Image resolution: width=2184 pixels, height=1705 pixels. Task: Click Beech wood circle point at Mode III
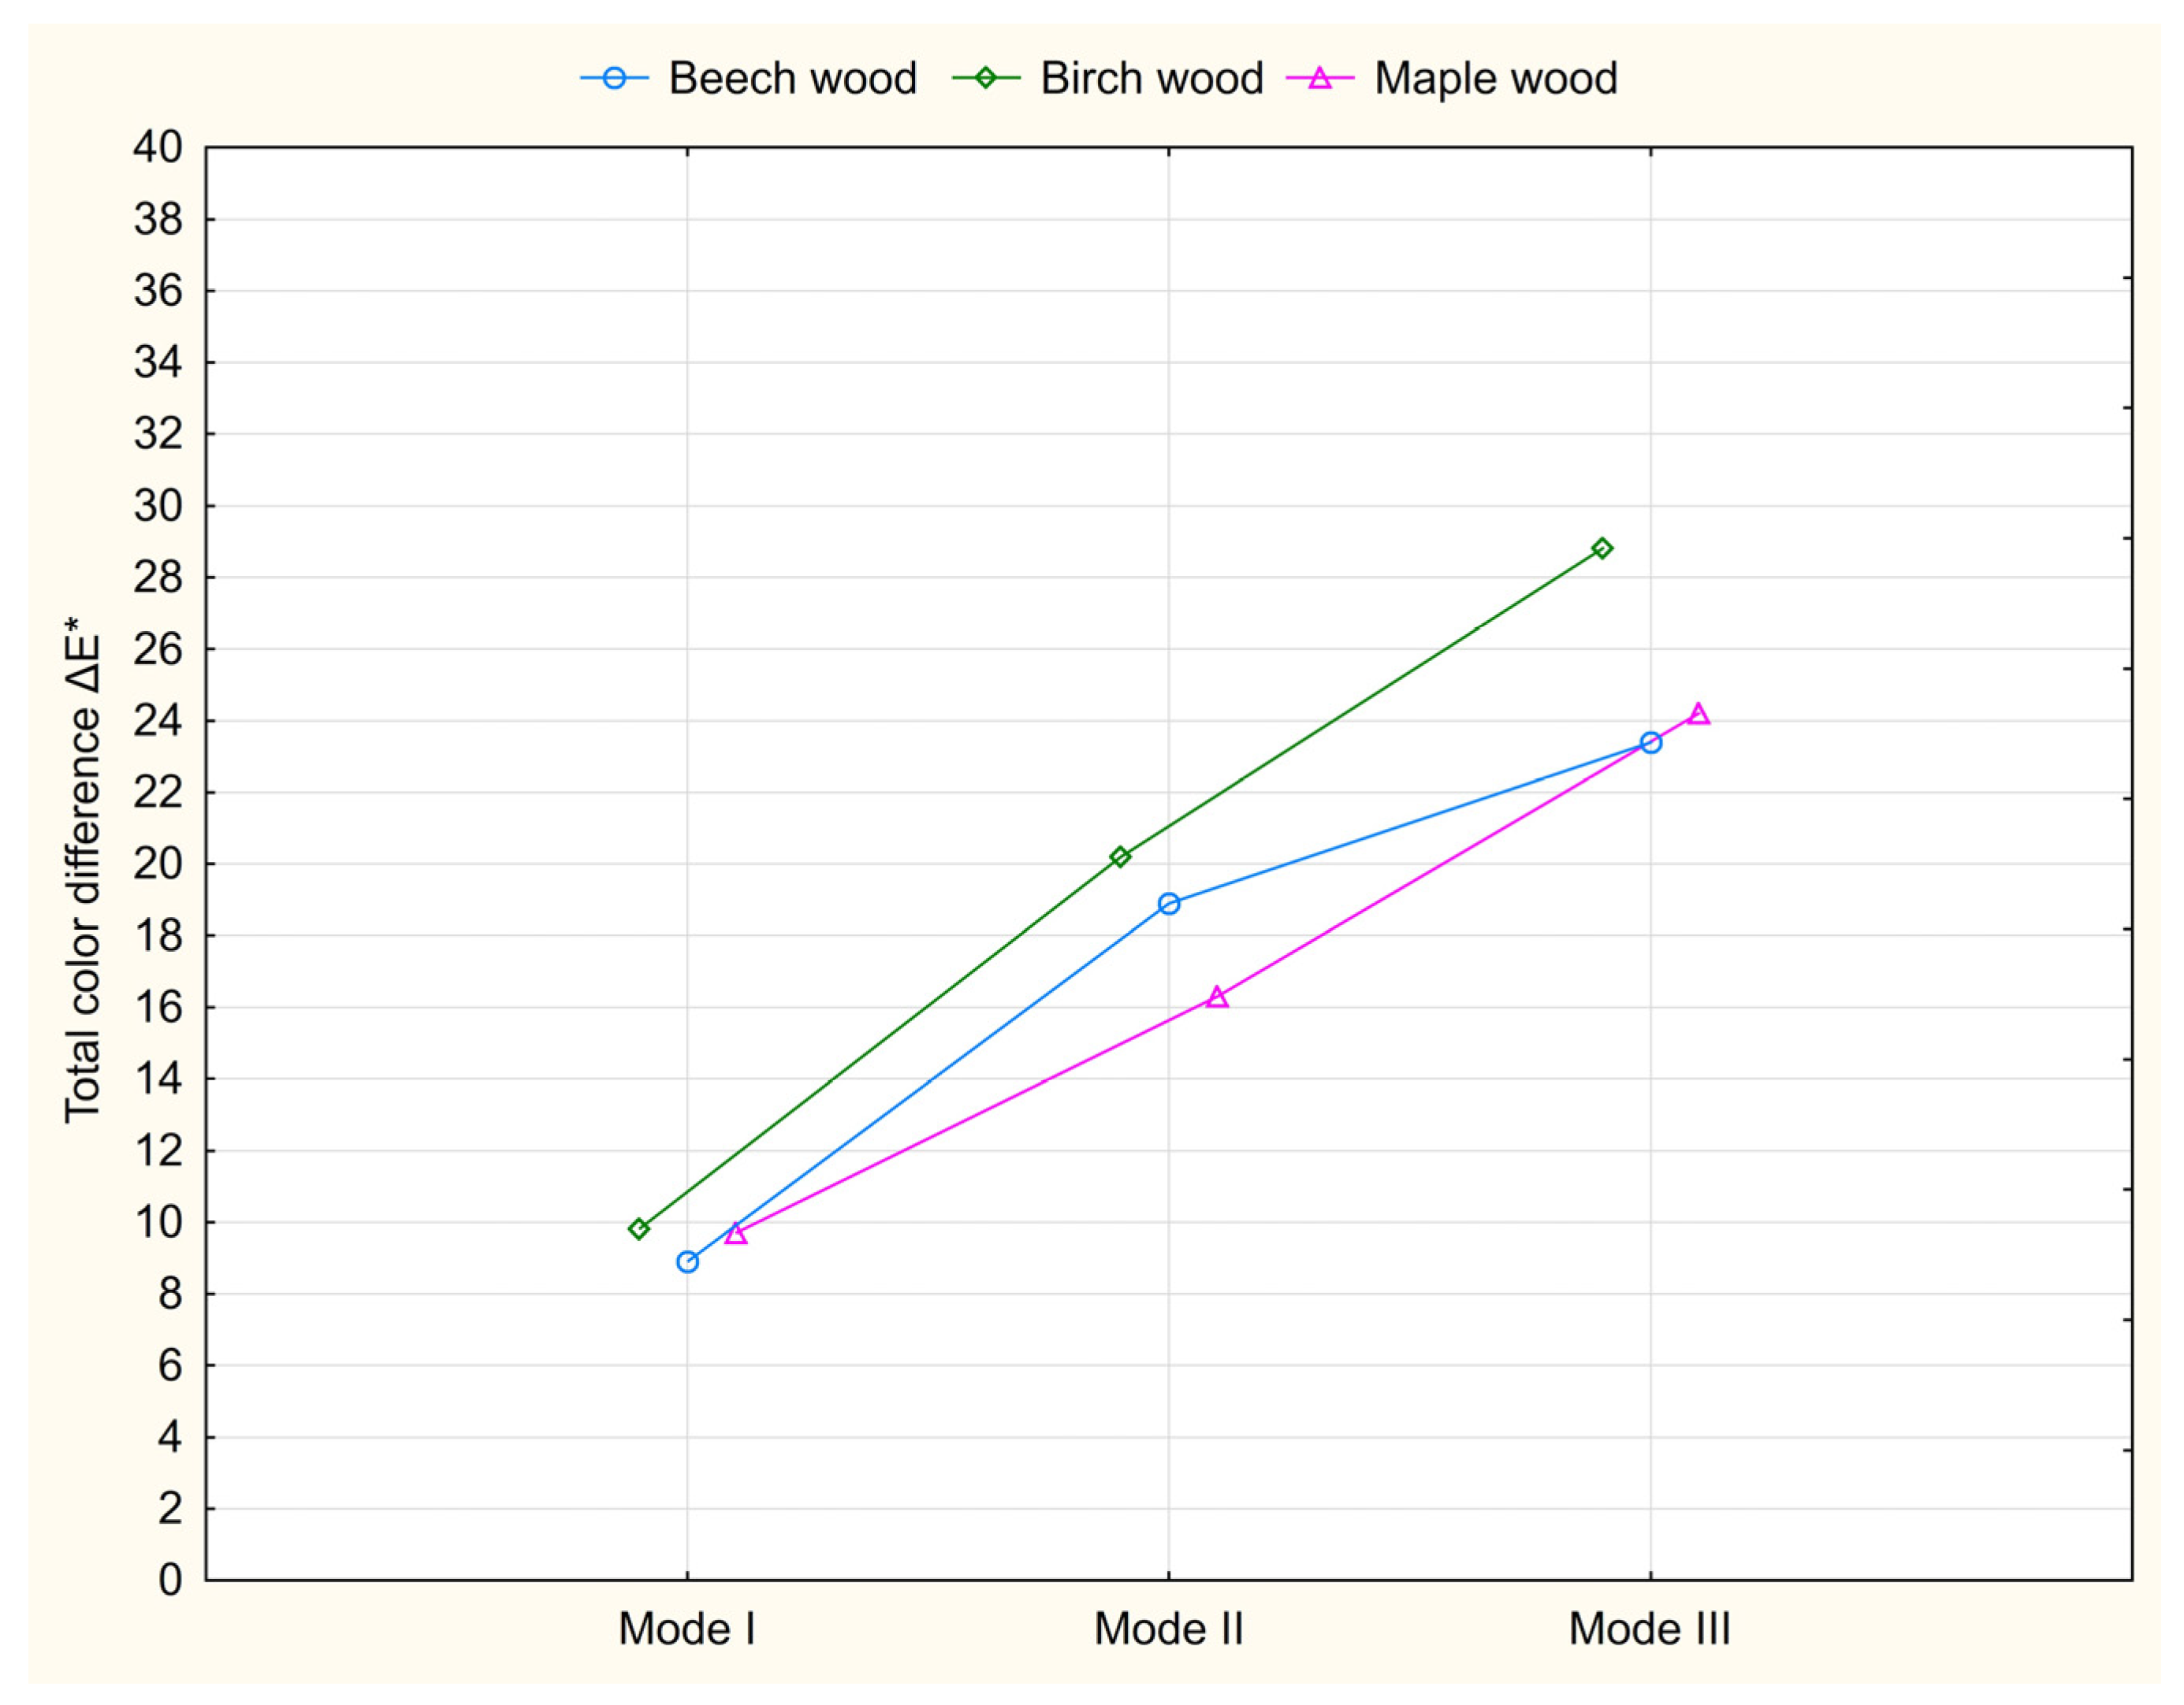click(x=1651, y=742)
